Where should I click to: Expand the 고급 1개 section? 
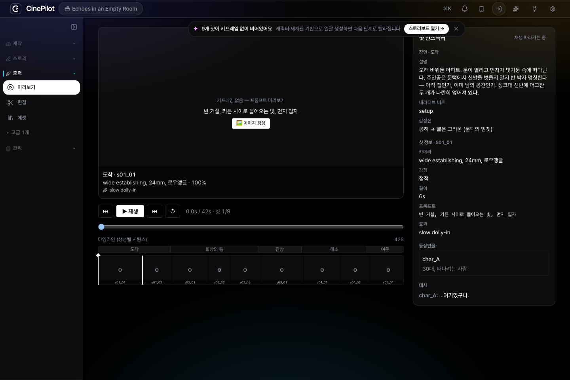(x=41, y=133)
